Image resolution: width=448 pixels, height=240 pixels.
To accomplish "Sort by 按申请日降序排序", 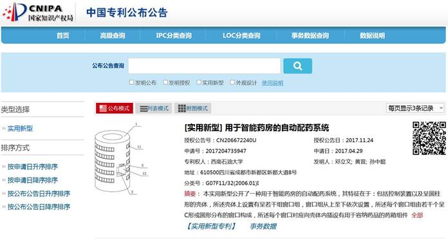I will [33, 180].
